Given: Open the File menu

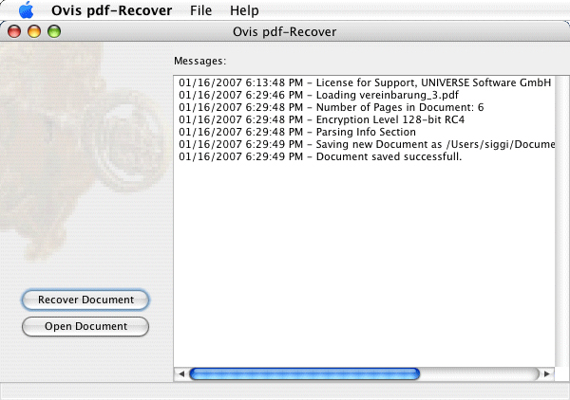Looking at the screenshot, I should 200,10.
